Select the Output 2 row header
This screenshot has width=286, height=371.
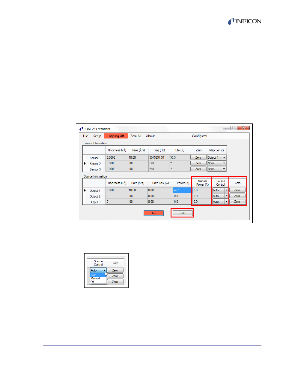coord(94,196)
